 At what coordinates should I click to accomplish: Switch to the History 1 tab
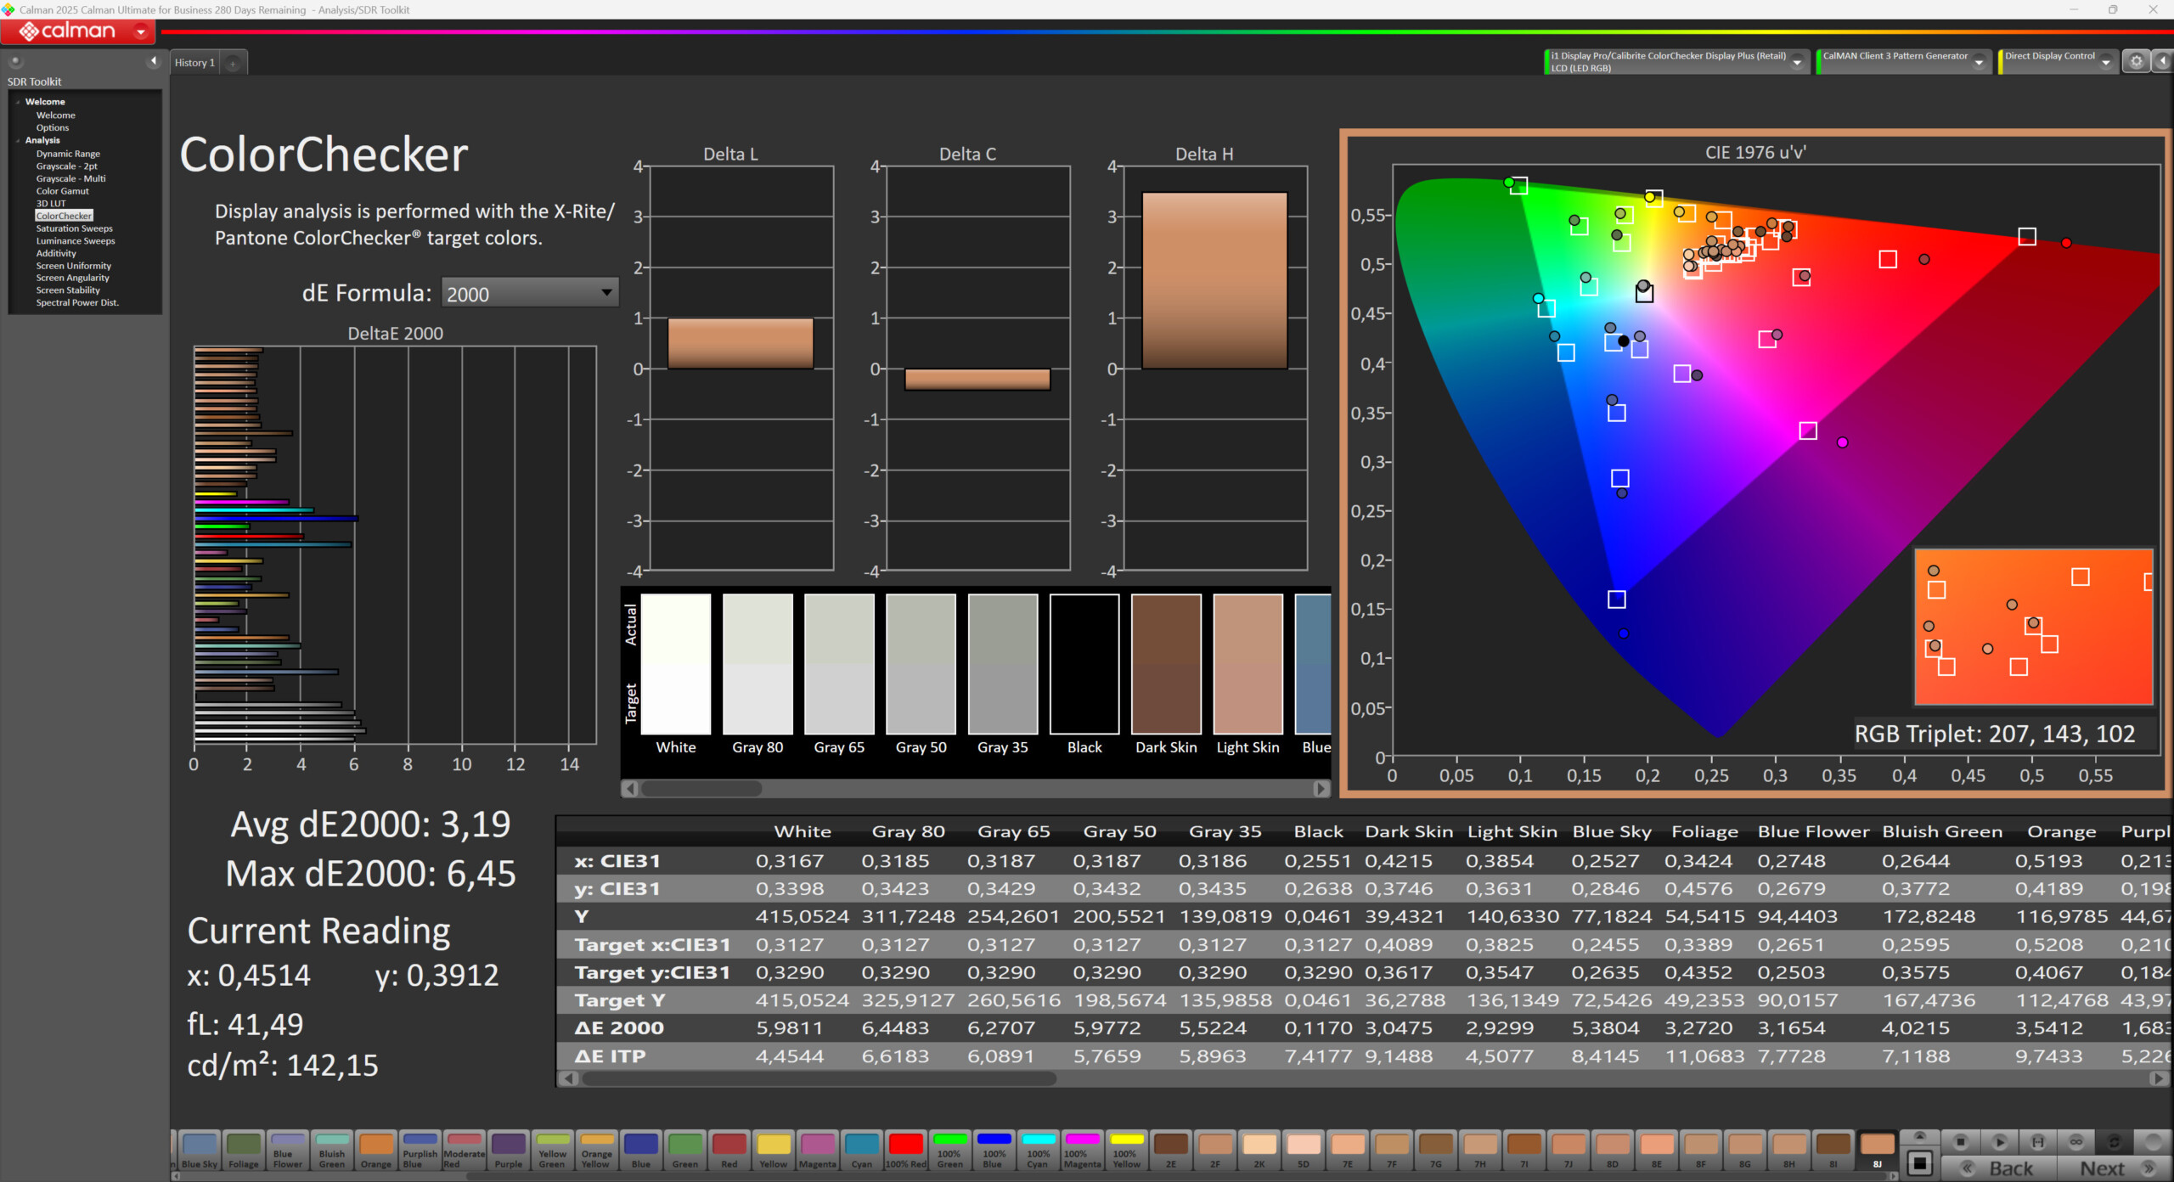(194, 63)
